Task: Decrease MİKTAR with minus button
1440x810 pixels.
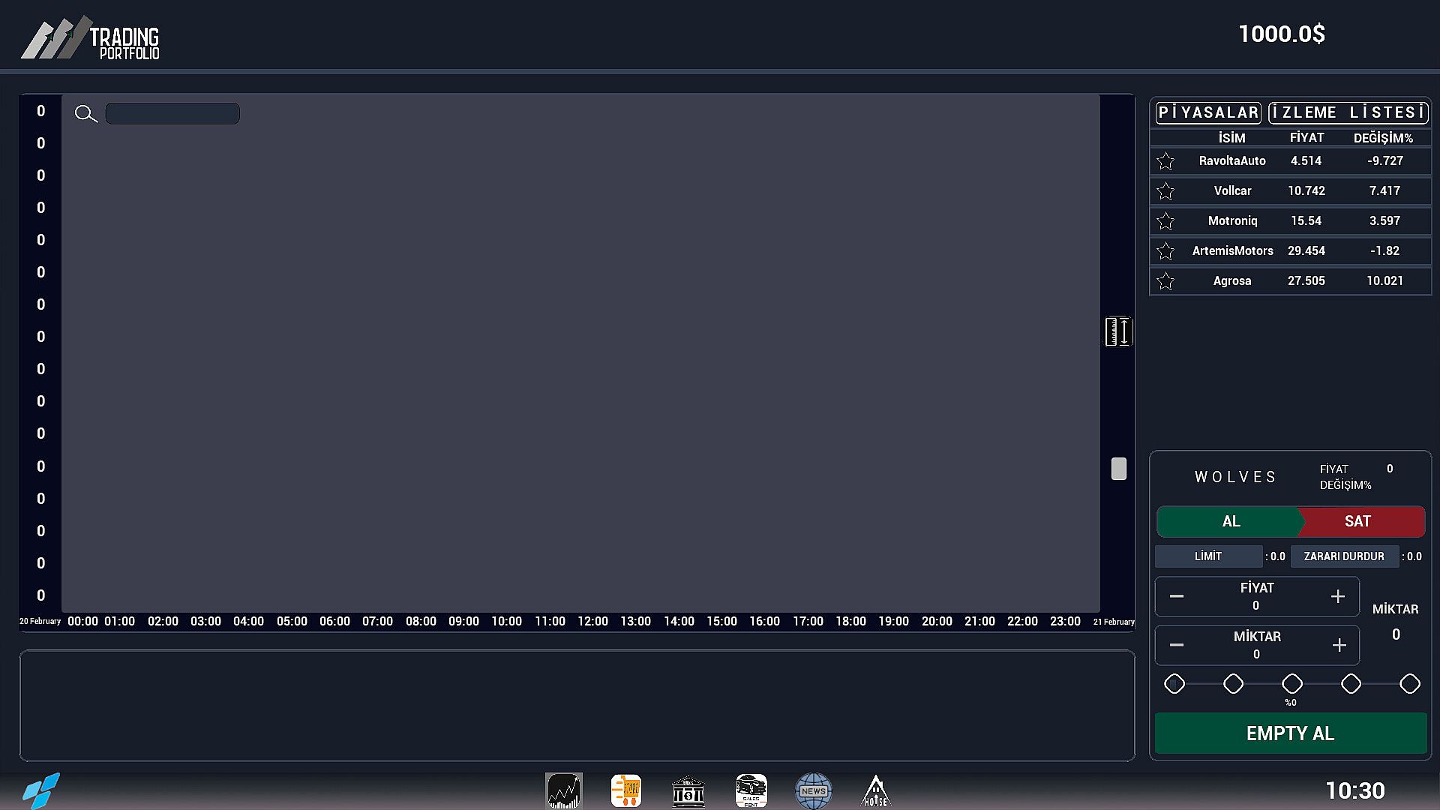Action: click(1177, 645)
